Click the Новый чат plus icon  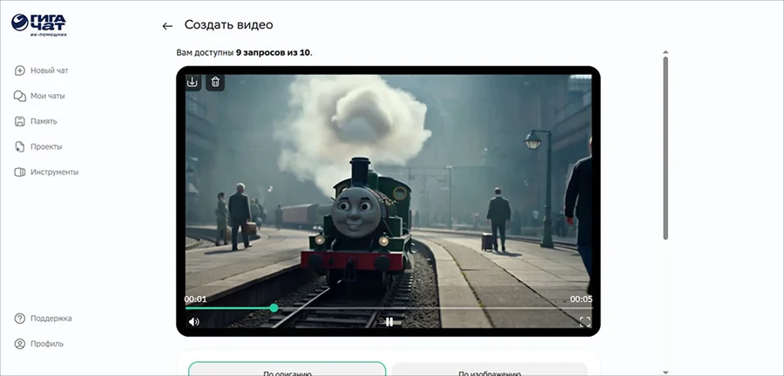pos(19,70)
